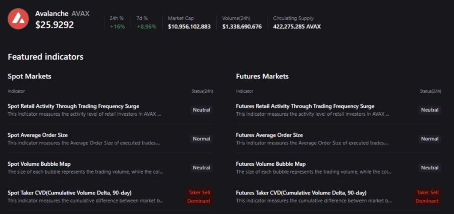Screen dimensions: 454x214
Task: Open Futures Retail Activity Through Trading Frequency Surge
Action: [x=305, y=106]
